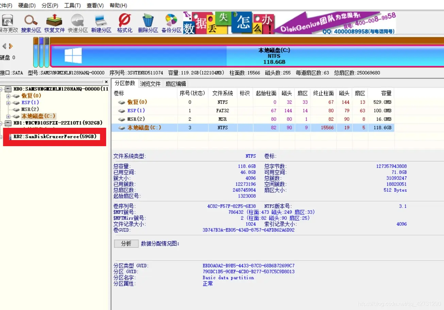Click the DiskGenius data loss banner ad
444x310 pixels.
[290, 23]
